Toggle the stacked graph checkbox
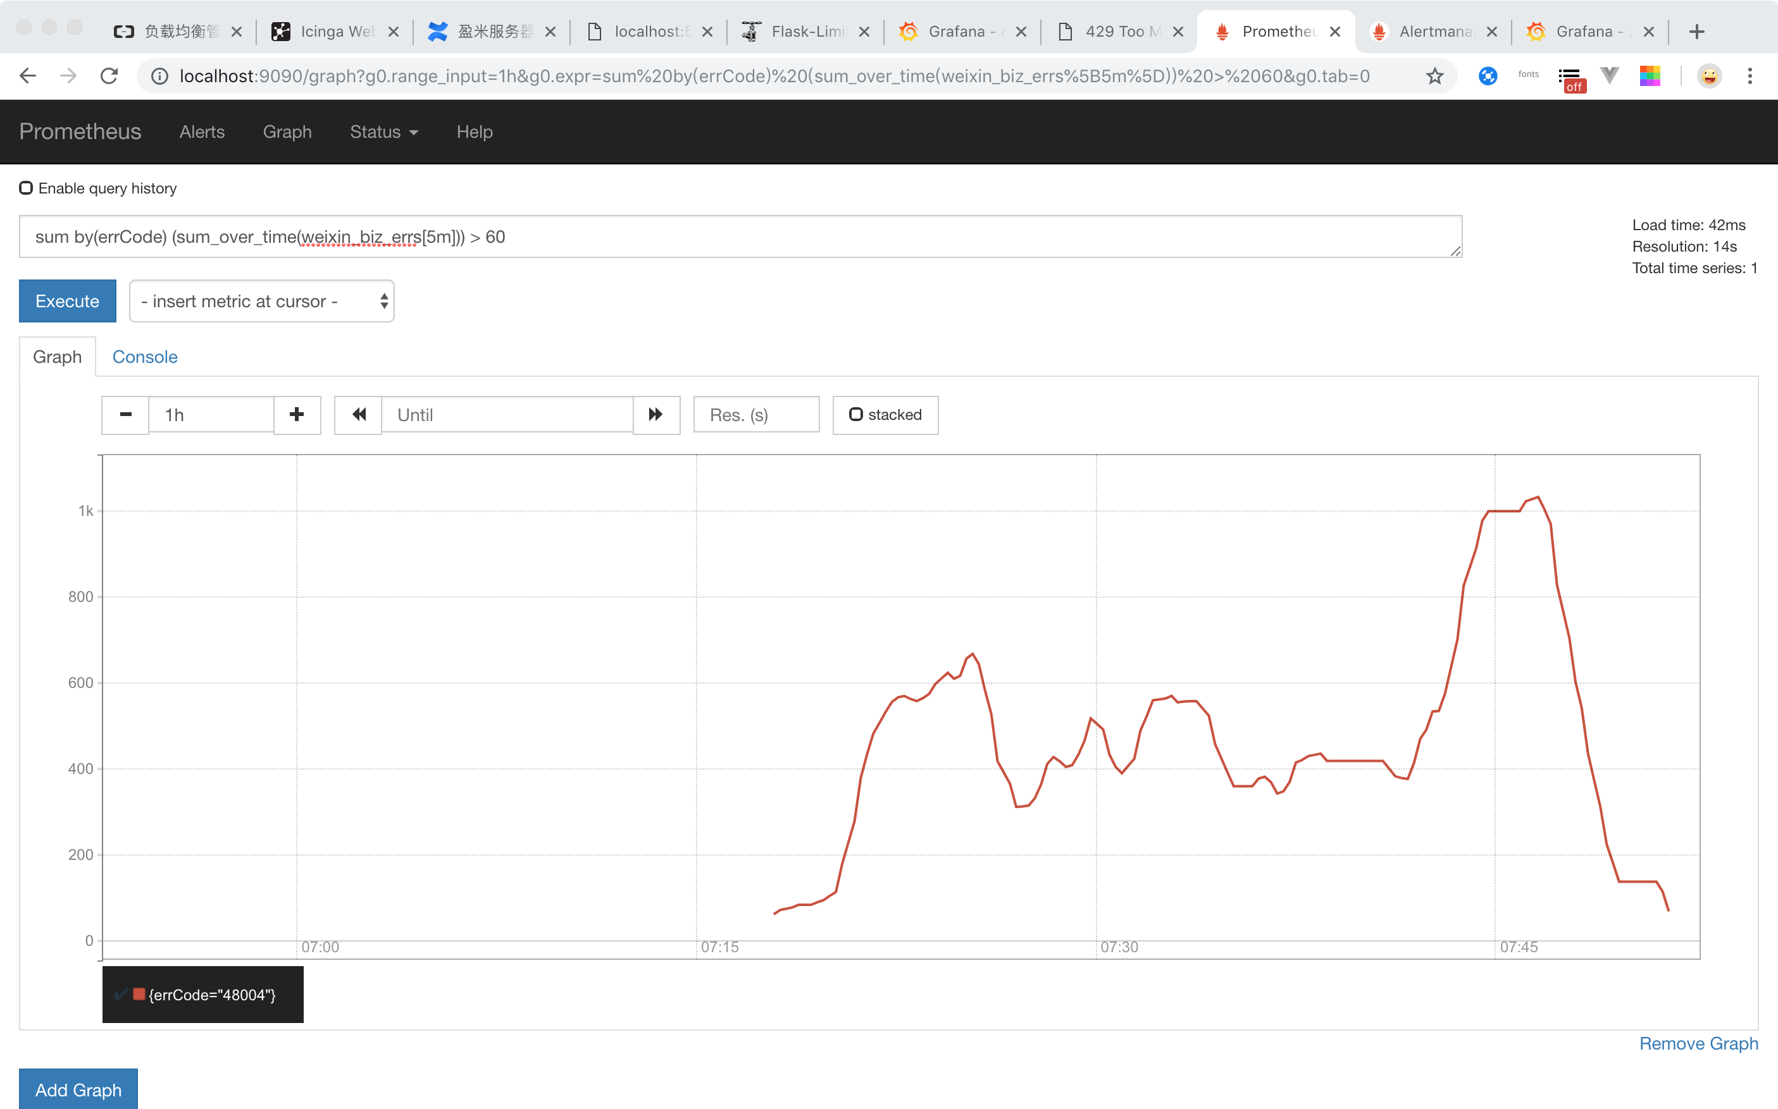Screen dimensions: 1778x1109 [855, 414]
